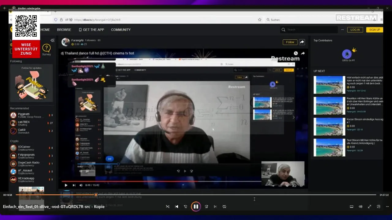Open recommended channel Pigginatti
This screenshot has height=220, width=392.
coord(32,115)
